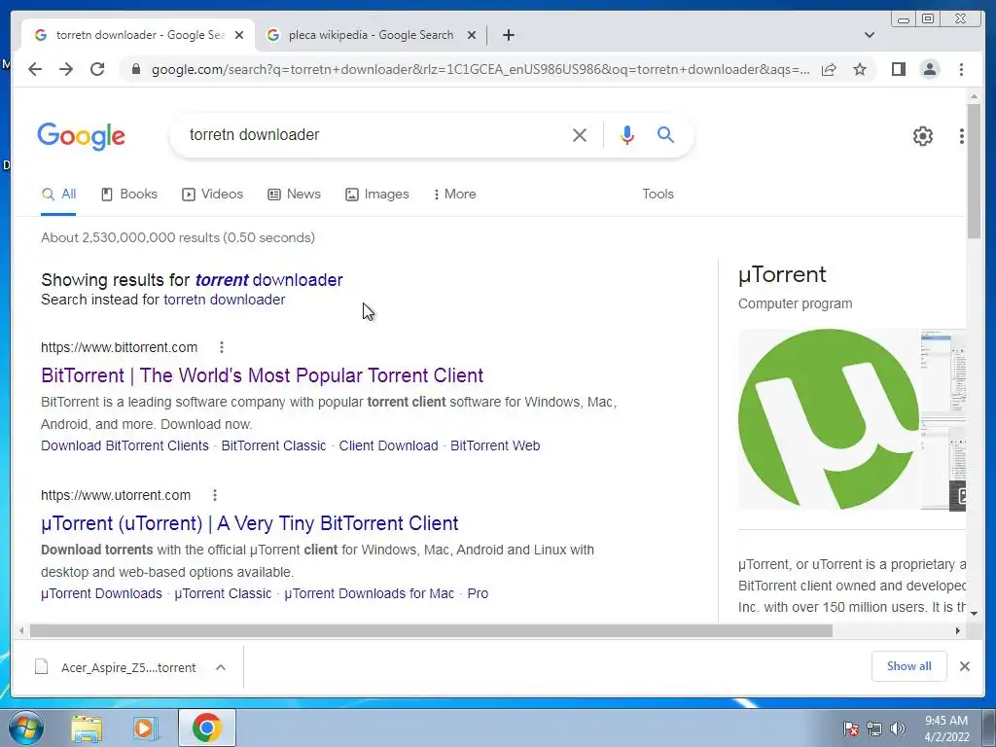Share this page via address bar icon
996x747 pixels.
[x=829, y=69]
